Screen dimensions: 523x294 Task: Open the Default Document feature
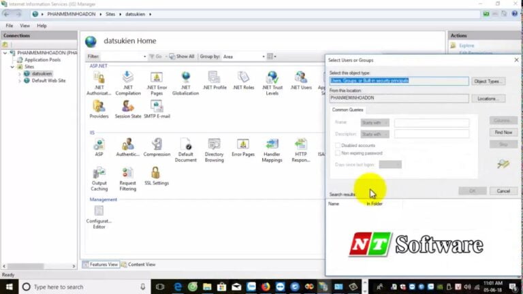[185, 146]
